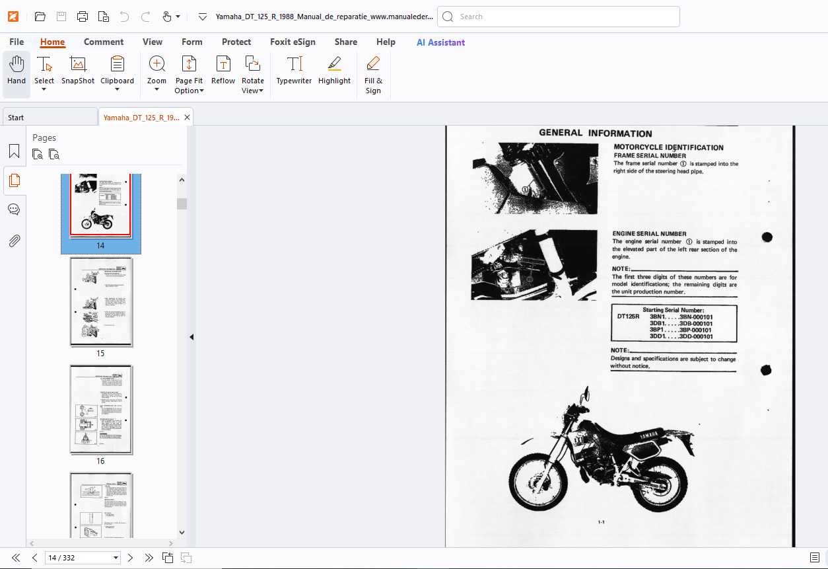This screenshot has width=828, height=569.
Task: Switch to the Comment tab
Action: 104,42
